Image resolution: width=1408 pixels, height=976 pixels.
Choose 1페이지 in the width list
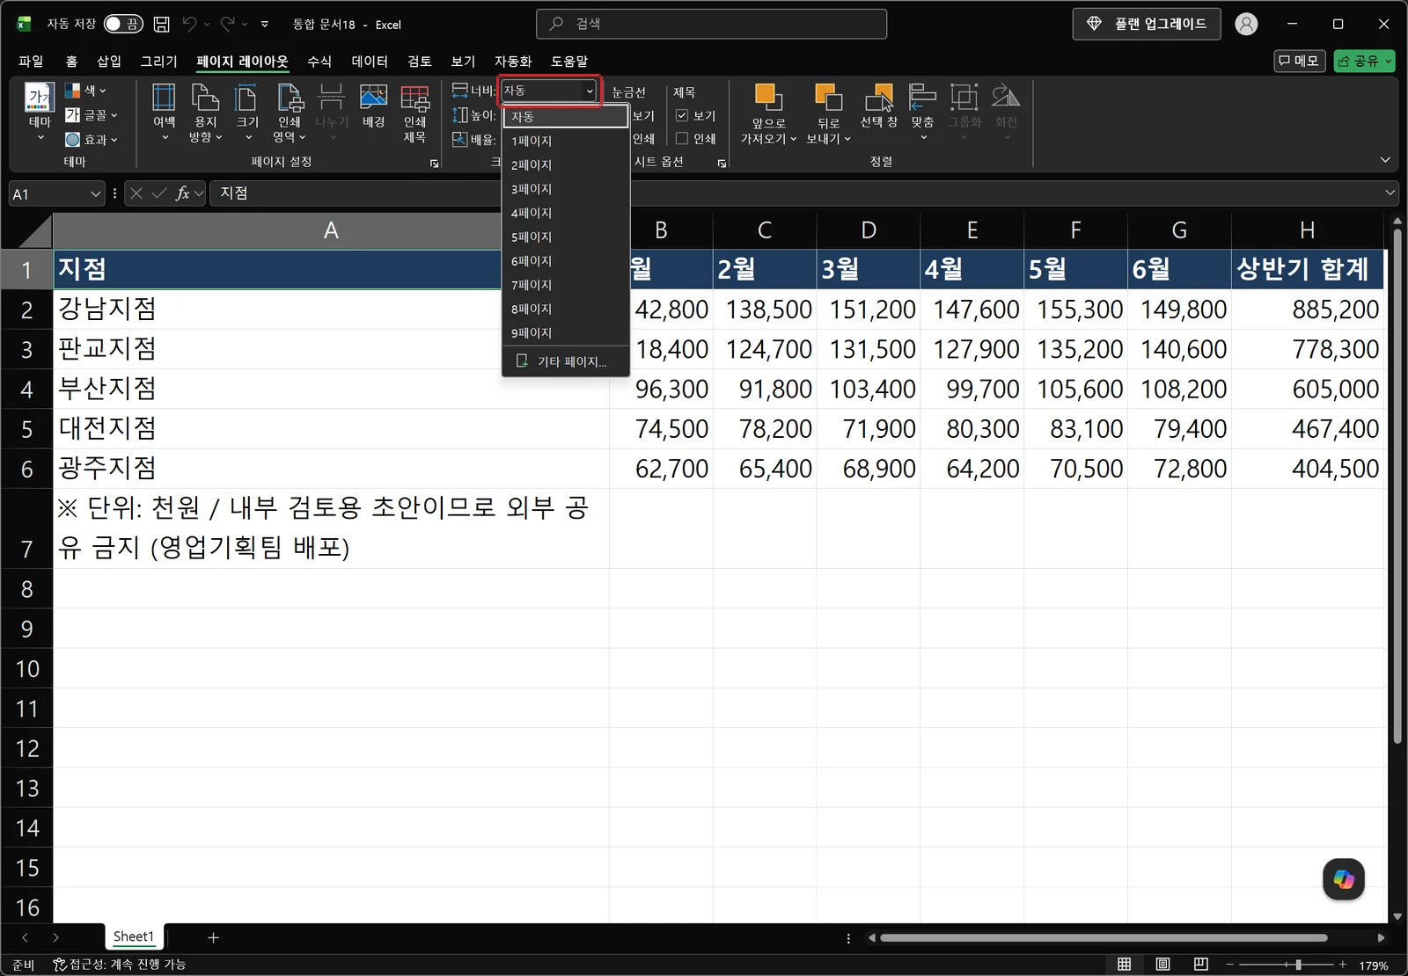tap(566, 141)
